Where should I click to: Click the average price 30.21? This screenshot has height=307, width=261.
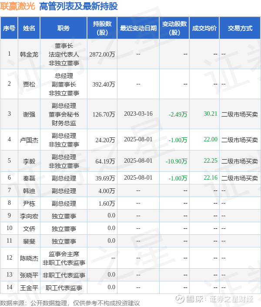pyautogui.click(x=211, y=113)
